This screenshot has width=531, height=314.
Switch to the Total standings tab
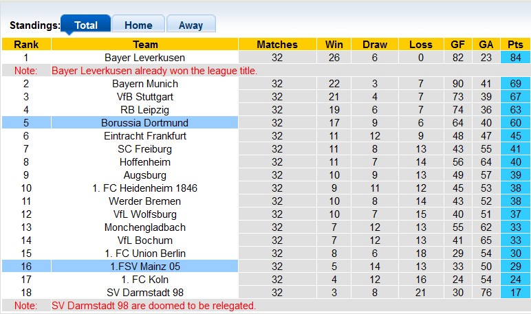point(85,25)
